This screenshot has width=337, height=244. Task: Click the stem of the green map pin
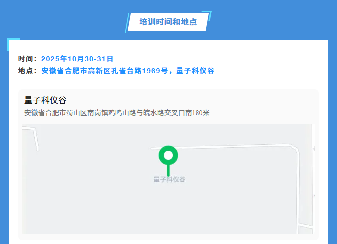[168, 170]
